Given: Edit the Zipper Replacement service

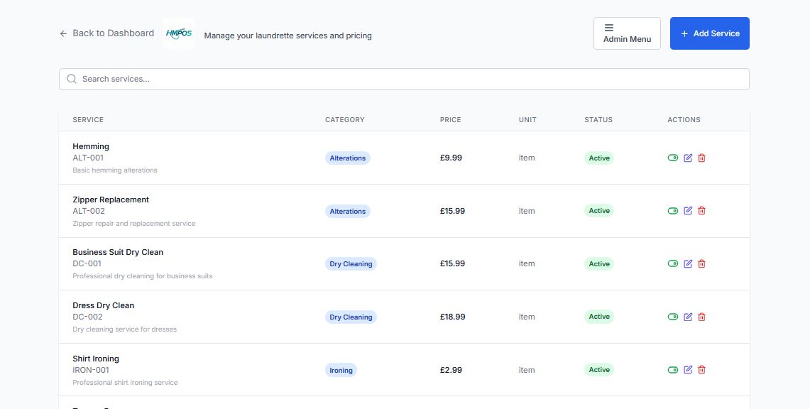Looking at the screenshot, I should (688, 211).
